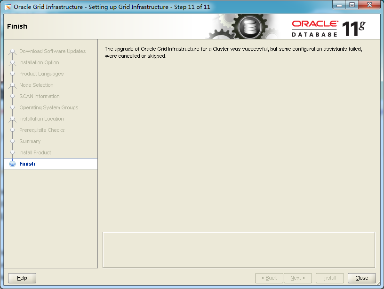The image size is (384, 289).
Task: Close the window via title bar X
Action: (x=369, y=5)
